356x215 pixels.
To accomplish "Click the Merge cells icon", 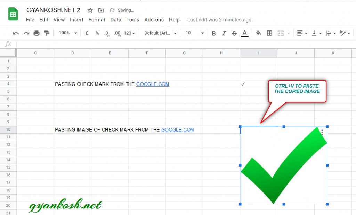I will [x=281, y=33].
